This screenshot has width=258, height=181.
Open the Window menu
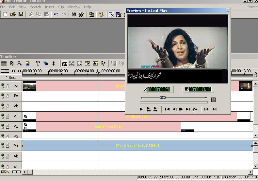tap(74, 7)
